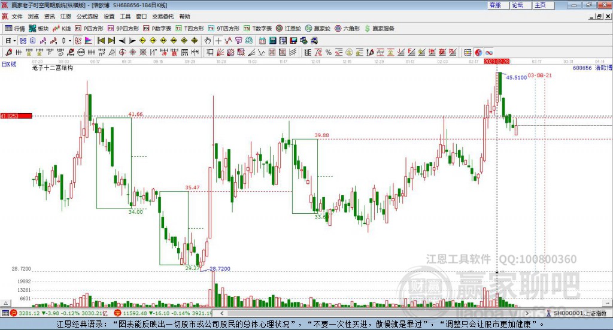Click the 日K线 label
The height and width of the screenshot is (330, 613).
pyautogui.click(x=9, y=64)
